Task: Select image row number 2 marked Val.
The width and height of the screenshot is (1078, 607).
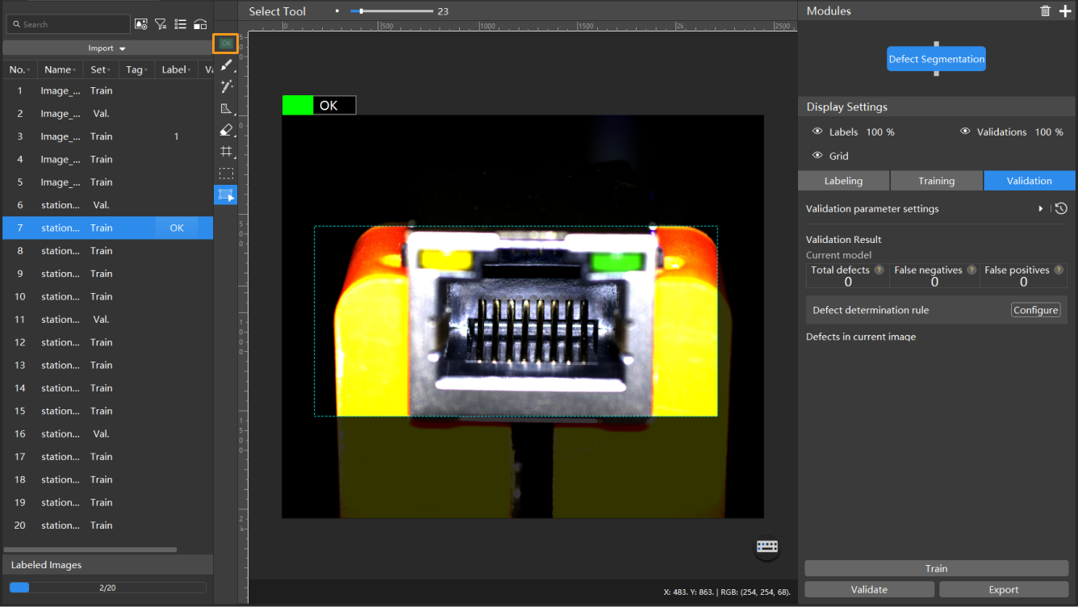Action: (107, 114)
